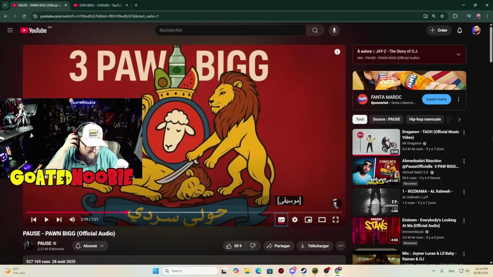Open player settings gear
This screenshot has width=493, height=277.
295,220
